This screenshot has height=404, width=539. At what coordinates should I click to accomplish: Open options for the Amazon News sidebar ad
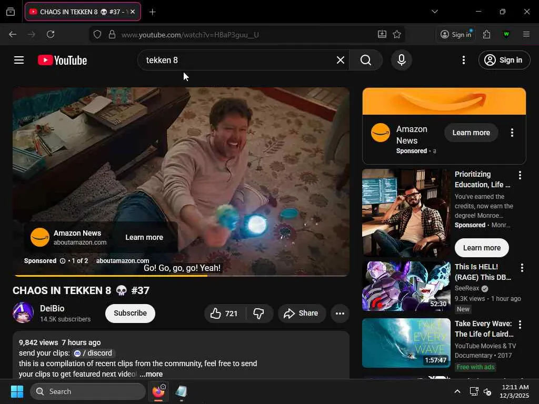[x=512, y=133]
